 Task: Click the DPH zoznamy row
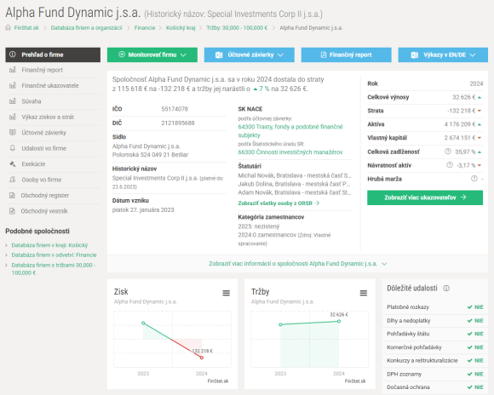pos(434,375)
